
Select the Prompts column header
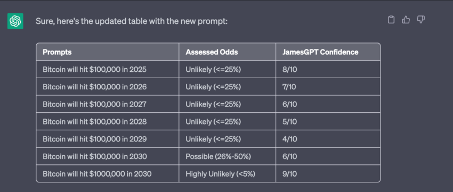108,52
